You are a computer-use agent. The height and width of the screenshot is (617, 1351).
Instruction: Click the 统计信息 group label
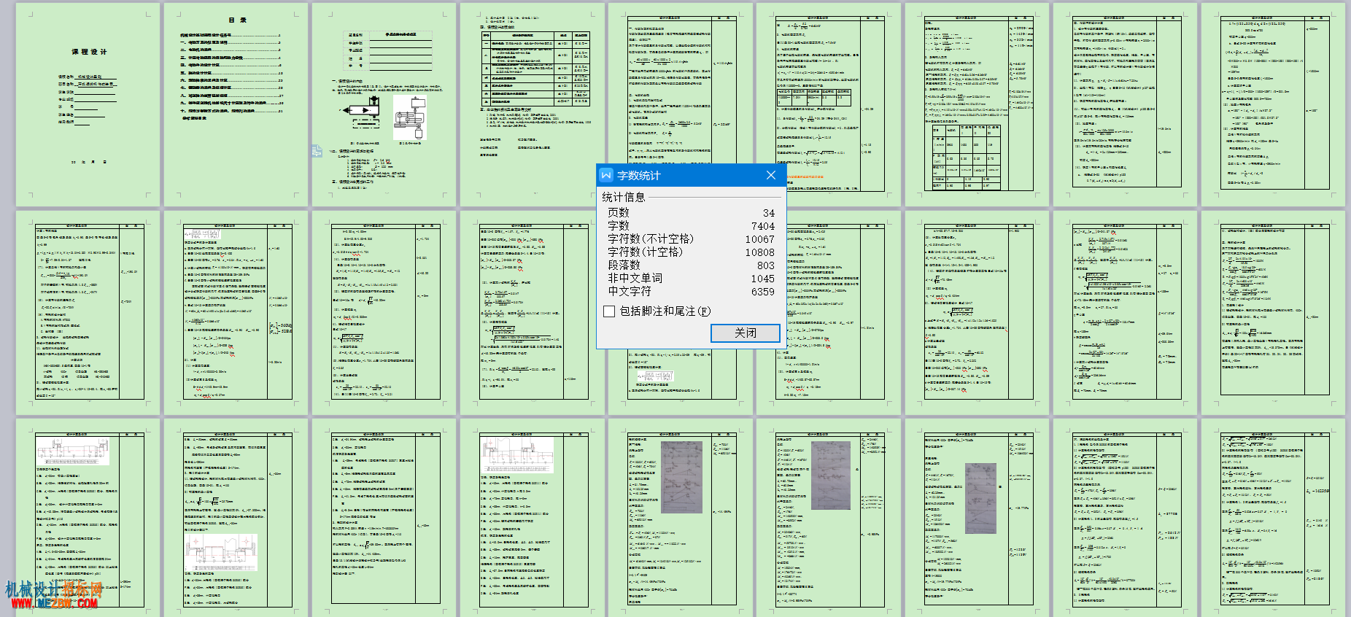tap(624, 197)
